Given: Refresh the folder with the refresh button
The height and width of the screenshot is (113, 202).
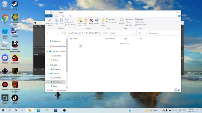Looking at the screenshot, I should [x=140, y=33].
